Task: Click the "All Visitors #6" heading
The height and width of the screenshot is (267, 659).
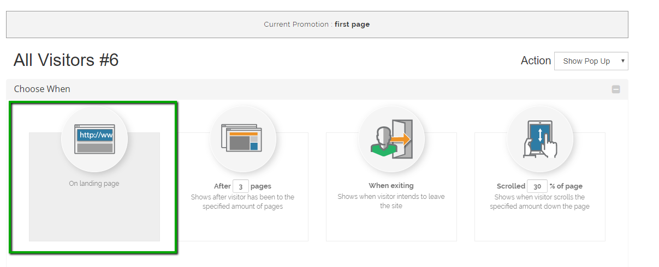Action: click(x=66, y=60)
